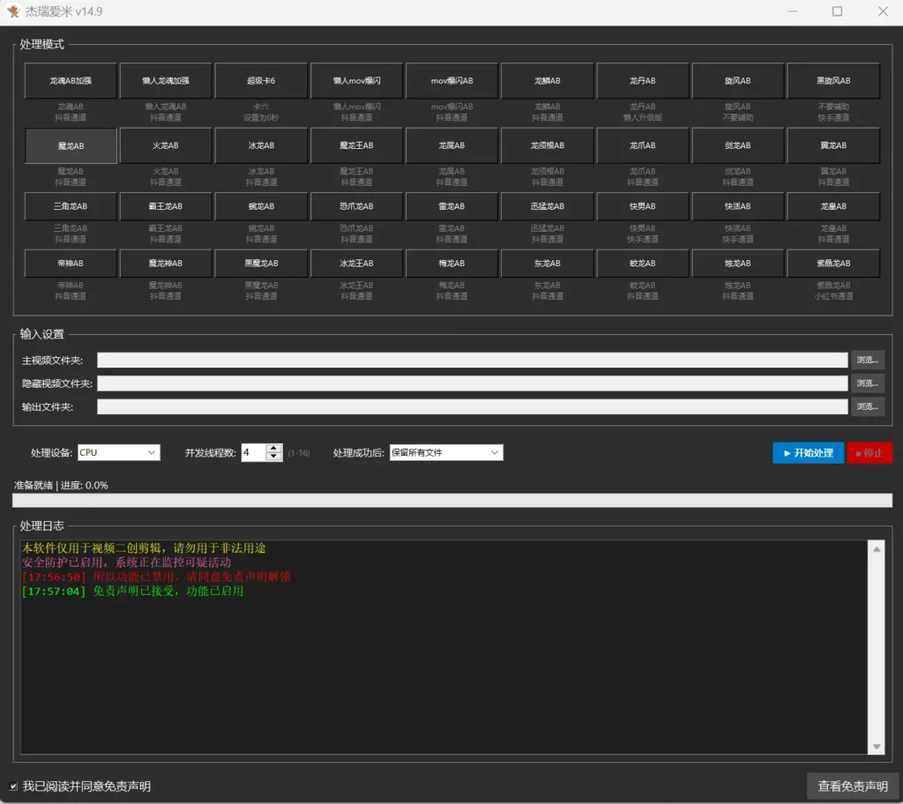The width and height of the screenshot is (903, 804).
Task: Click the log scrollbar up arrow
Action: [876, 549]
